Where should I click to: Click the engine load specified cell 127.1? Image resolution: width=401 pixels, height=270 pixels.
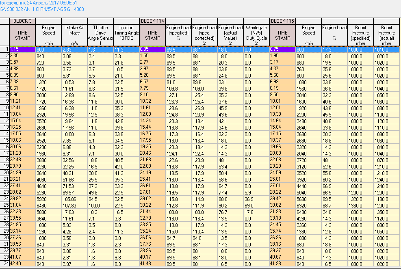pyautogui.click(x=178, y=95)
